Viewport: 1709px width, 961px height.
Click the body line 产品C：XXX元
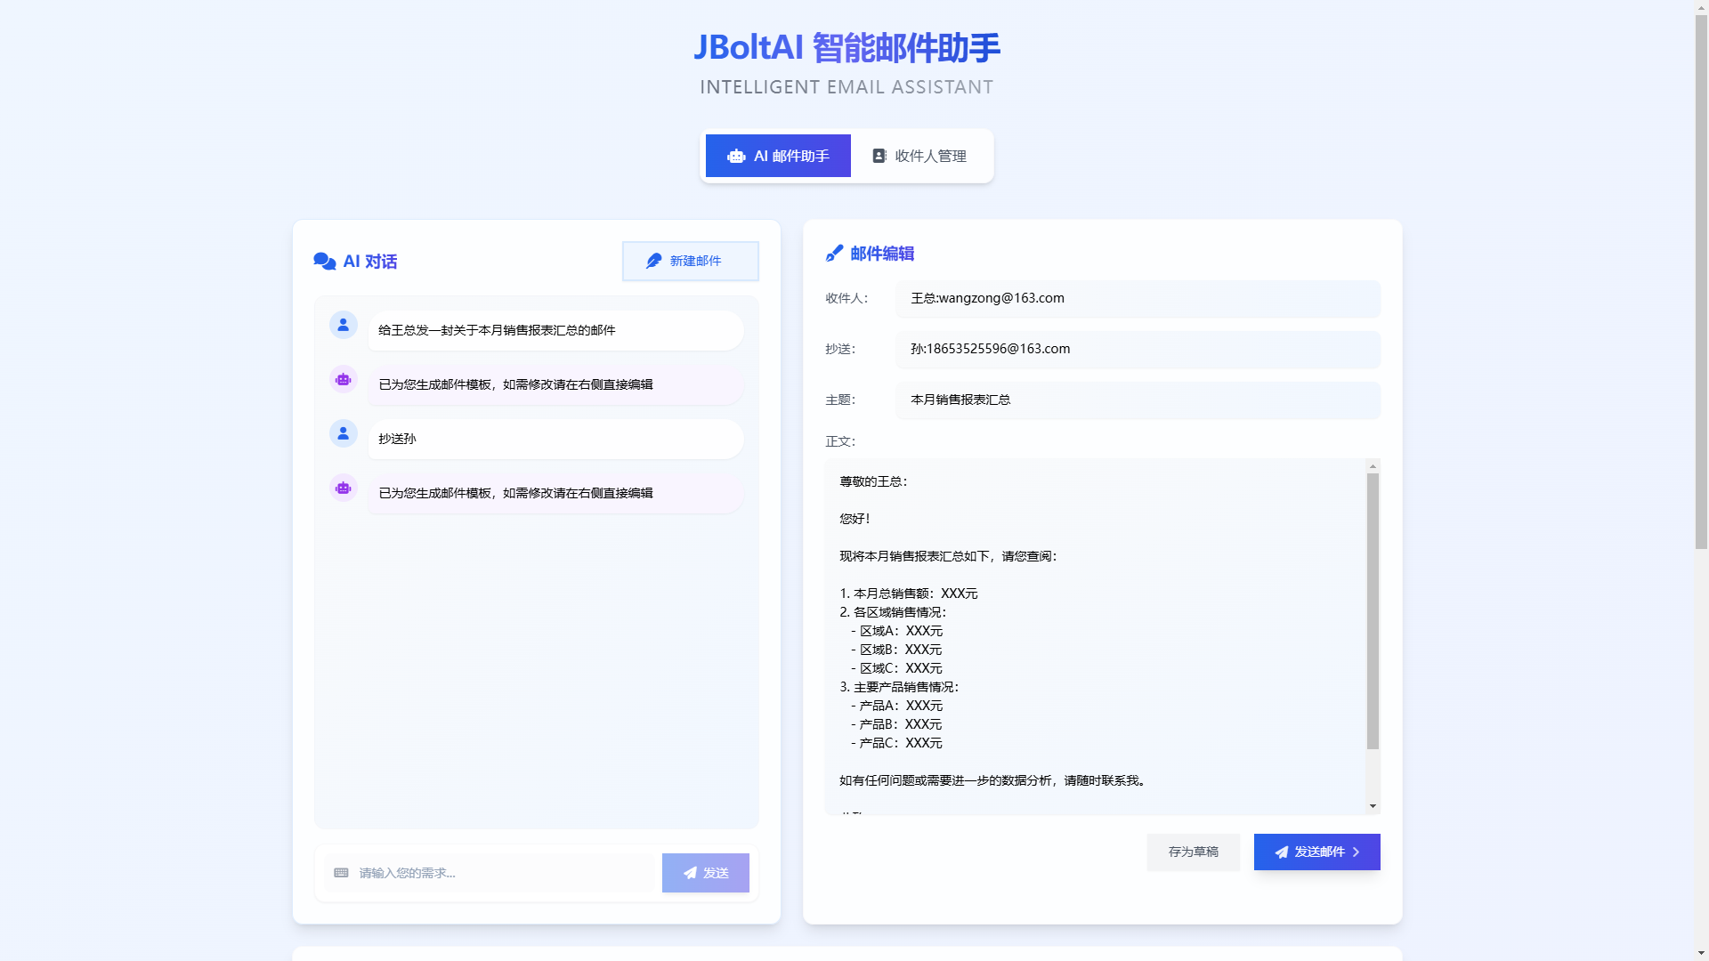tap(896, 743)
